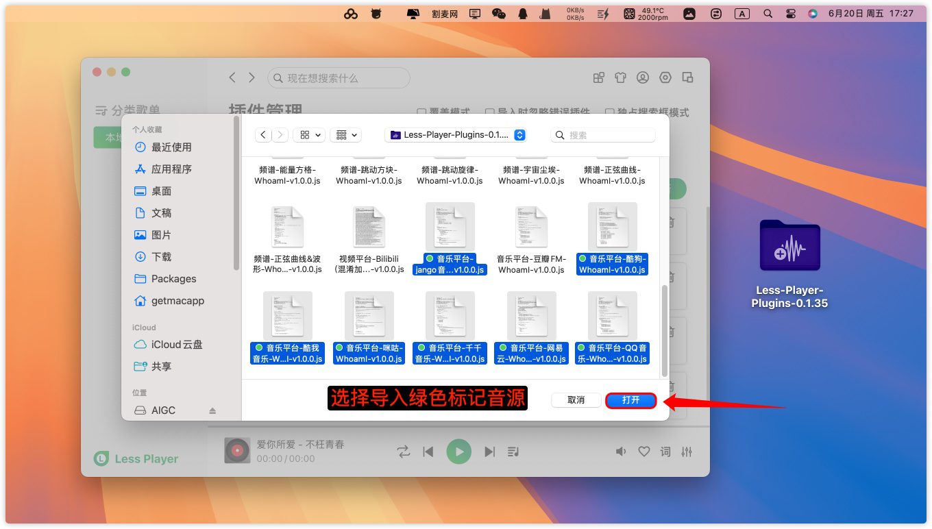932x529 pixels.
Task: Eject the AIGC volume
Action: [x=212, y=410]
